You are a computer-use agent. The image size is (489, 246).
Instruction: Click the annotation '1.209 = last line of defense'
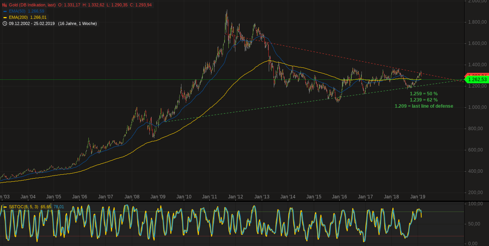pyautogui.click(x=424, y=106)
